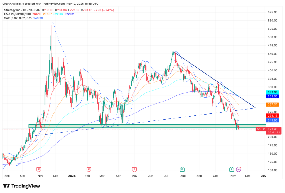285x193 pixels.
Task: Click the cyan 322.06 EMA price label
Action: [x=271, y=92]
